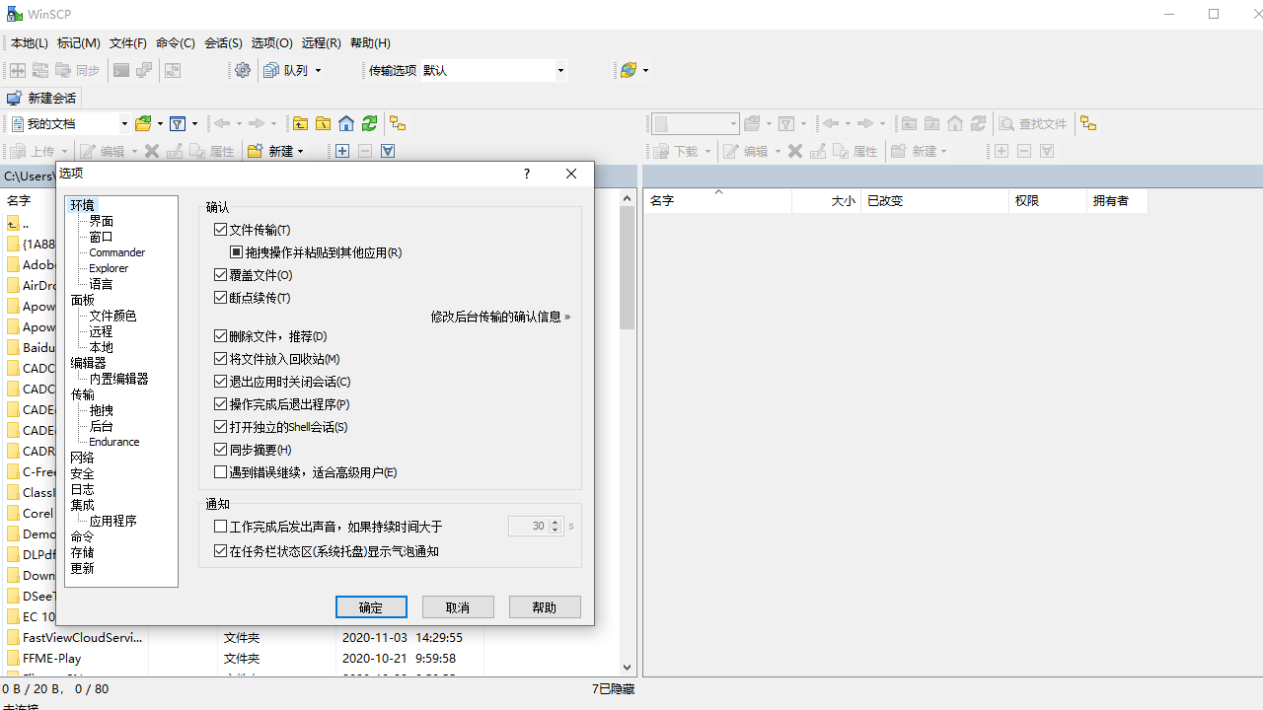This screenshot has width=1263, height=710.
Task: Disable the 同步摘要(H) checkbox
Action: (x=221, y=449)
